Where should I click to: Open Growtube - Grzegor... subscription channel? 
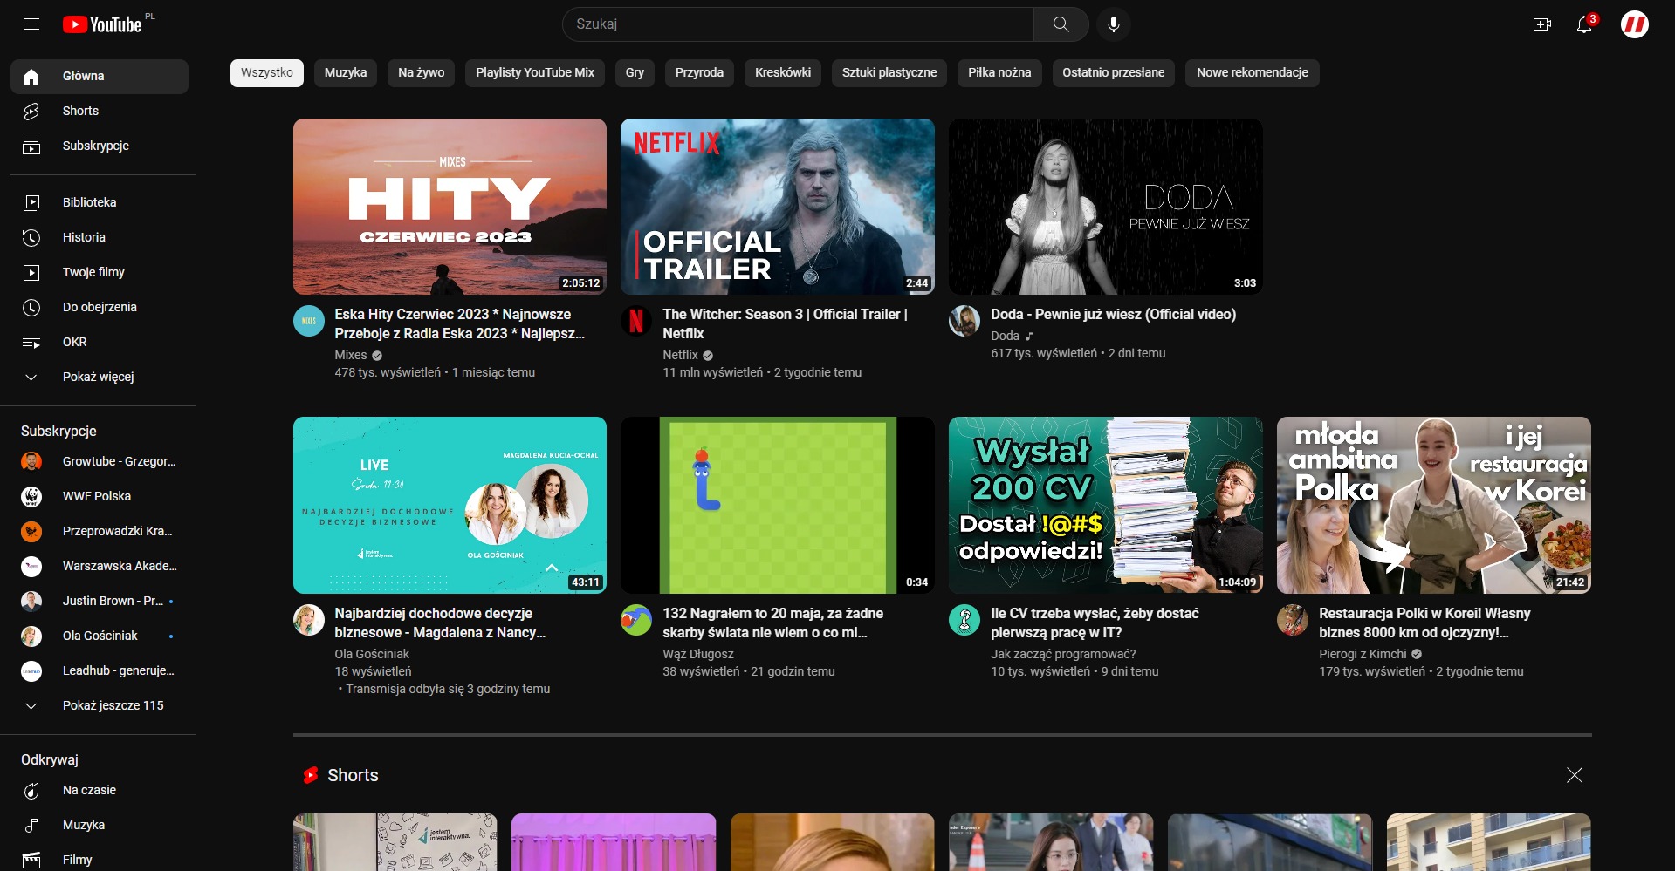tap(100, 461)
